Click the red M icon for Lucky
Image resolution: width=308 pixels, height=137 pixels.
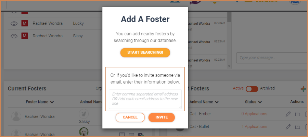[25, 23]
